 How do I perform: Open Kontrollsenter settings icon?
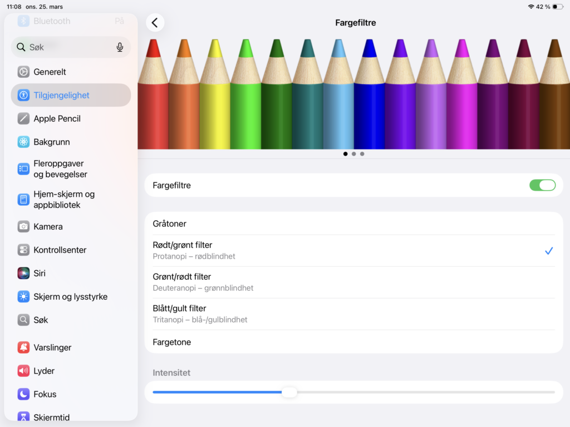(x=23, y=250)
